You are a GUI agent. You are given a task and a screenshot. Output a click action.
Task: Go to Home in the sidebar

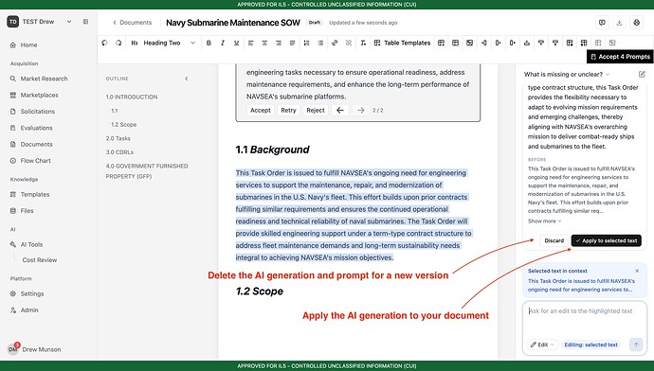[x=28, y=45]
